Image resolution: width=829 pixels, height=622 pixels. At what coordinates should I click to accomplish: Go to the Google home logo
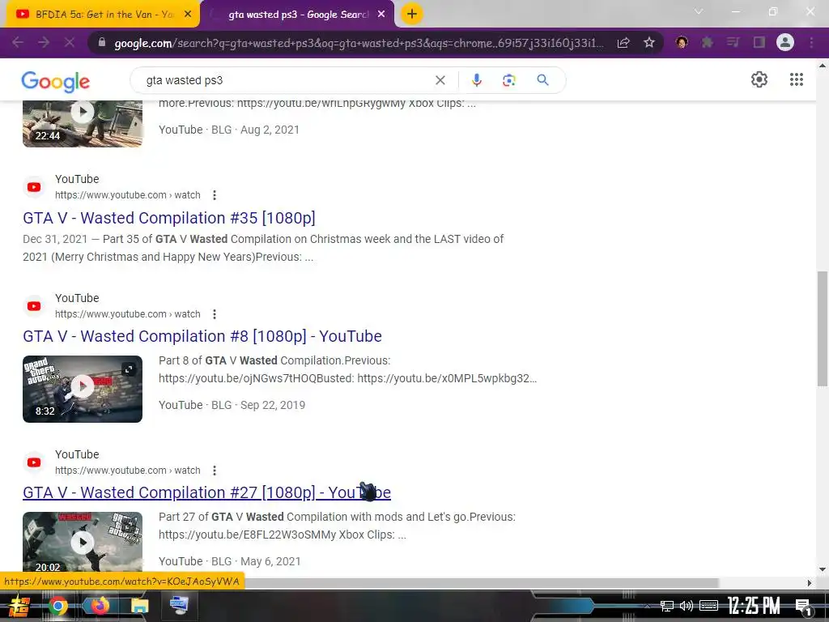[x=56, y=81]
